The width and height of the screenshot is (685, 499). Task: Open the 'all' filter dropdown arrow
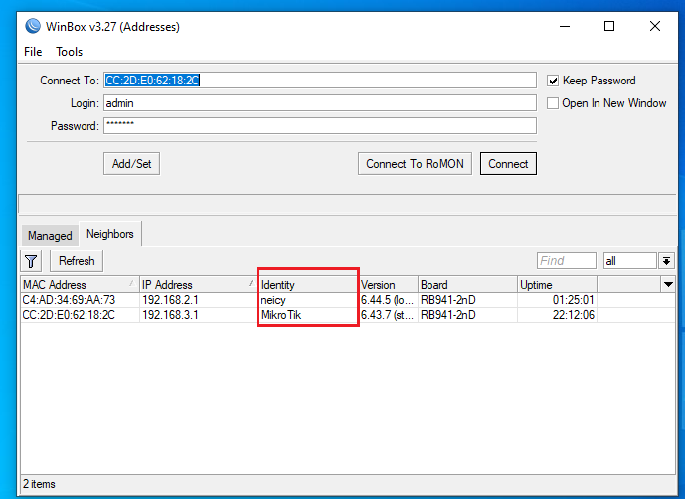click(667, 261)
